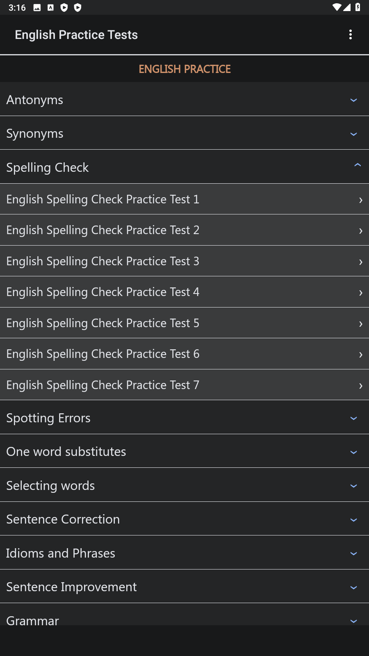This screenshot has height=656, width=369.
Task: Tap arrow icon for Practice Test 2
Action: pyautogui.click(x=360, y=231)
